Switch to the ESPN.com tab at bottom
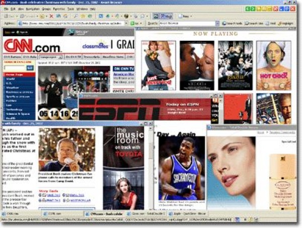This screenshot has width=302, height=228. click(63, 214)
